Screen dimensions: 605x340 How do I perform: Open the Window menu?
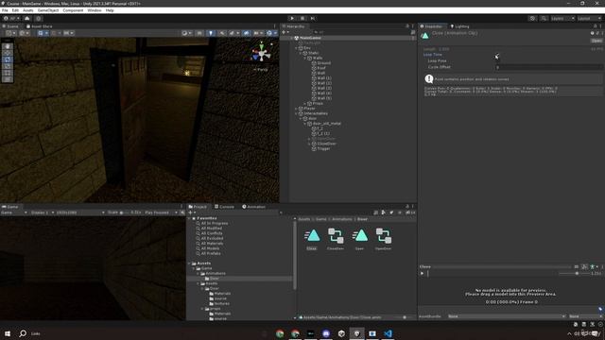[95, 10]
